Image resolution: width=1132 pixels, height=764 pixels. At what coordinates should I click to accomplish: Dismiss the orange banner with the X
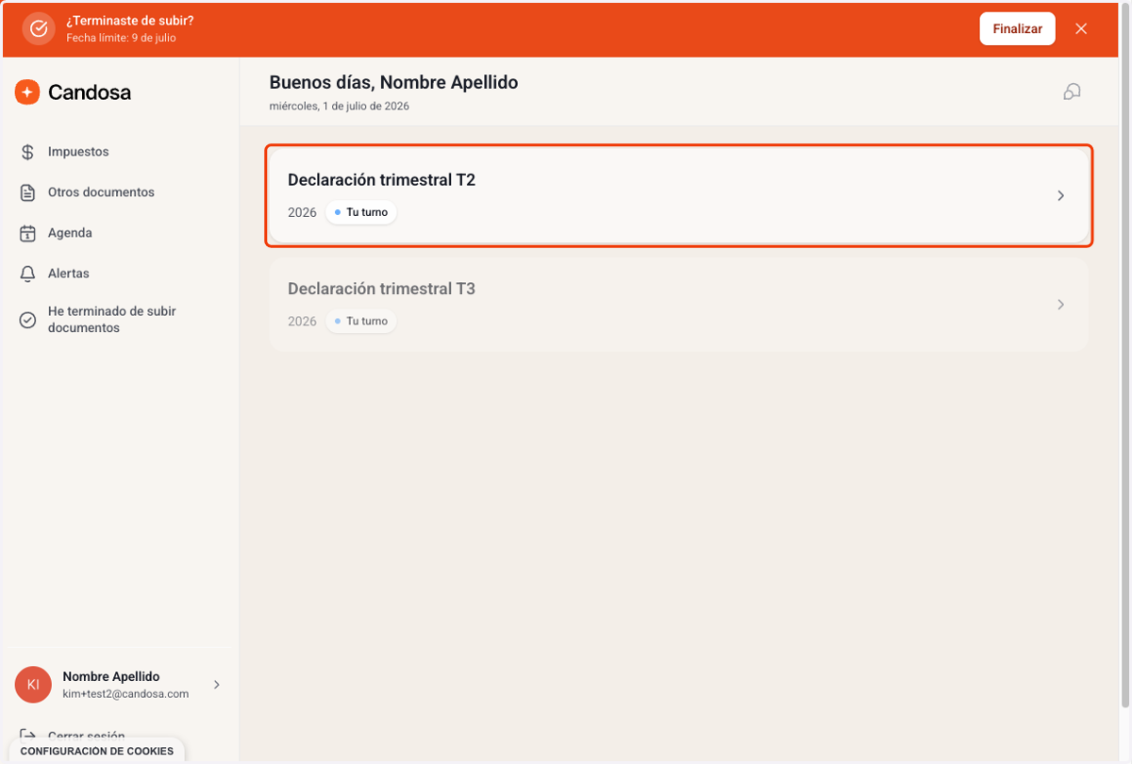tap(1081, 28)
